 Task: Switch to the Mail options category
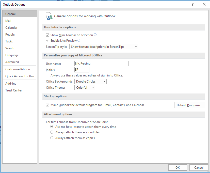tap(8, 21)
